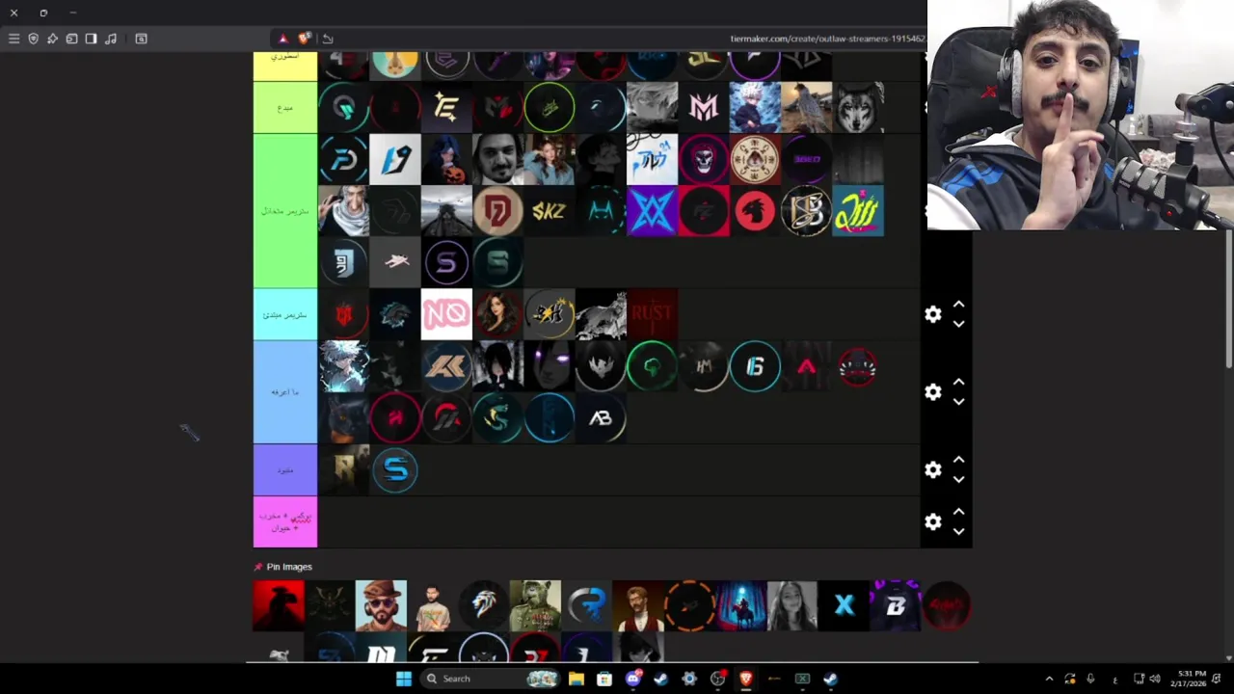
Task: Open Discord from the taskbar
Action: click(633, 679)
